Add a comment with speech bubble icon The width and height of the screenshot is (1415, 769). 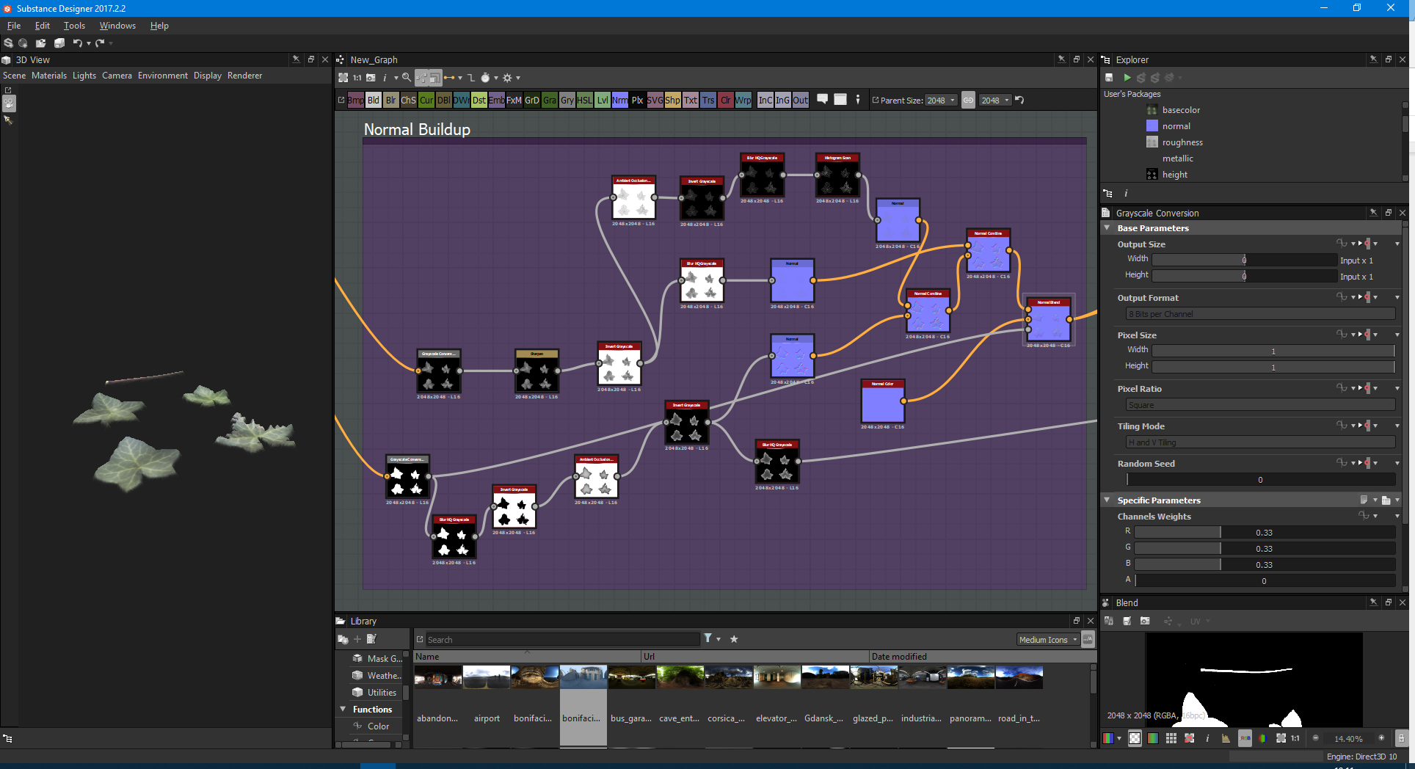pos(823,99)
